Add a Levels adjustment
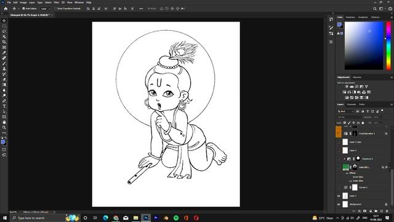 pyautogui.click(x=352, y=86)
